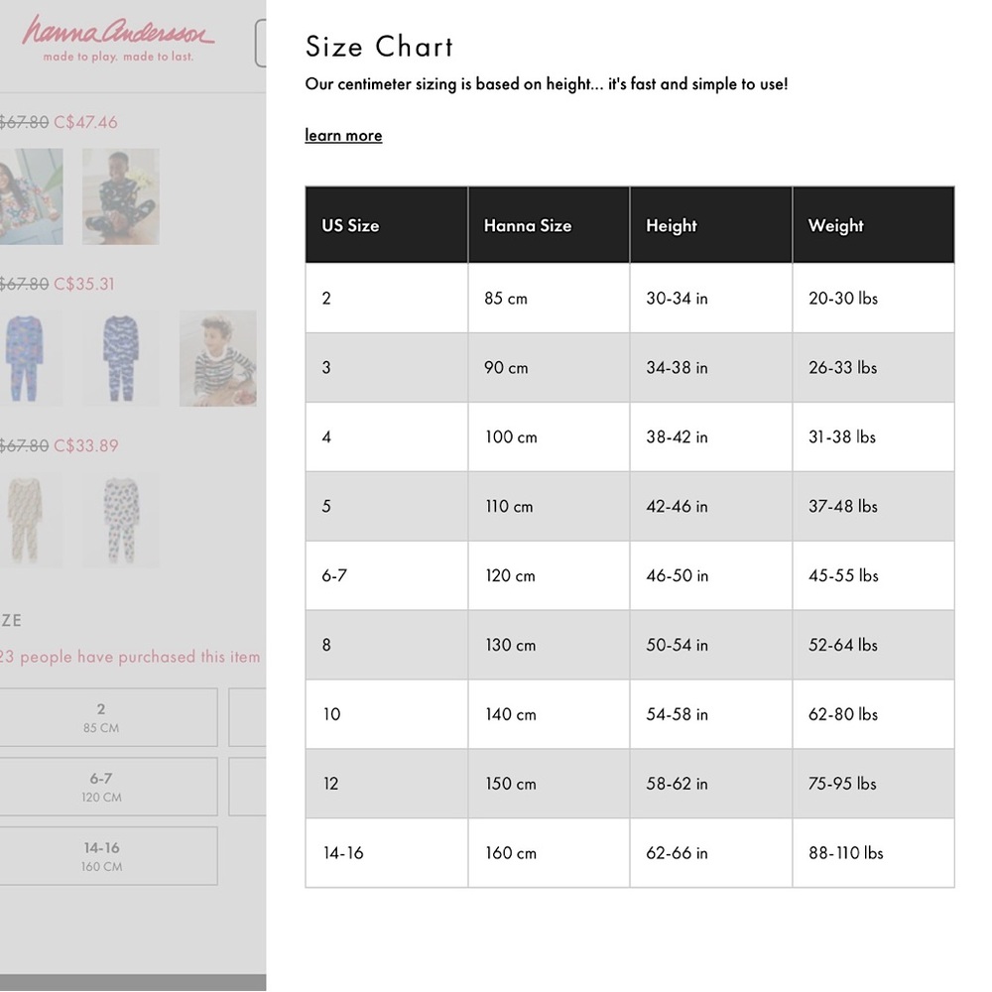Click the 85 cm table cell
The width and height of the screenshot is (992, 992).
pos(549,298)
